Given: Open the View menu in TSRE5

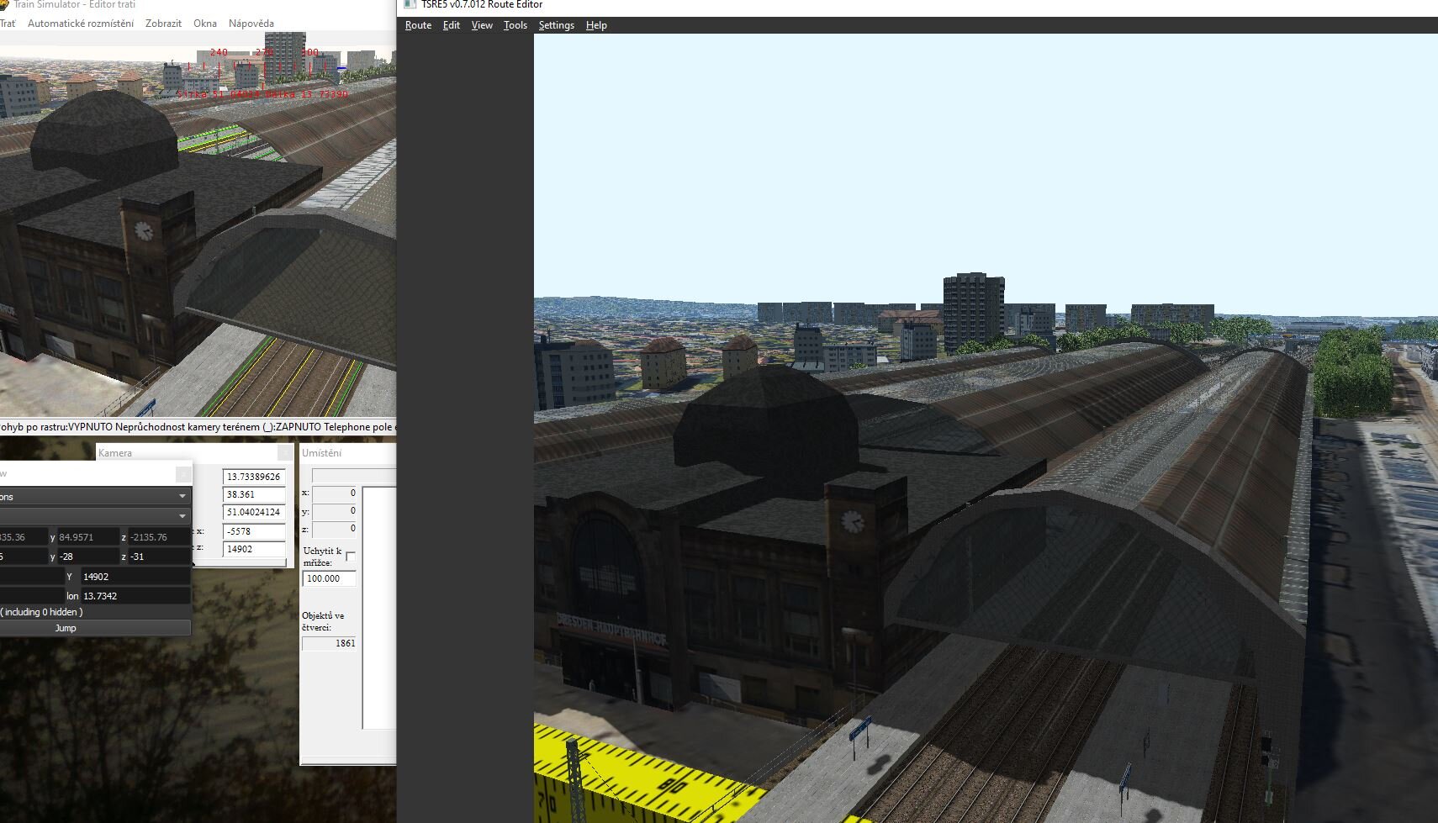Looking at the screenshot, I should pos(482,25).
